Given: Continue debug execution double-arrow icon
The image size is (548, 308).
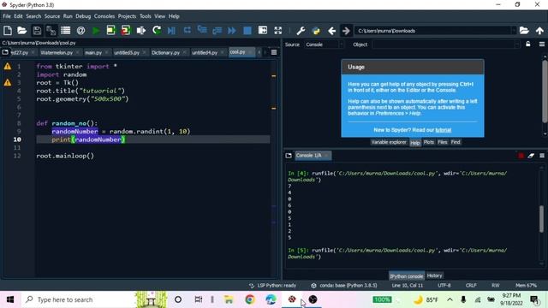Looking at the screenshot, I should coord(232,31).
